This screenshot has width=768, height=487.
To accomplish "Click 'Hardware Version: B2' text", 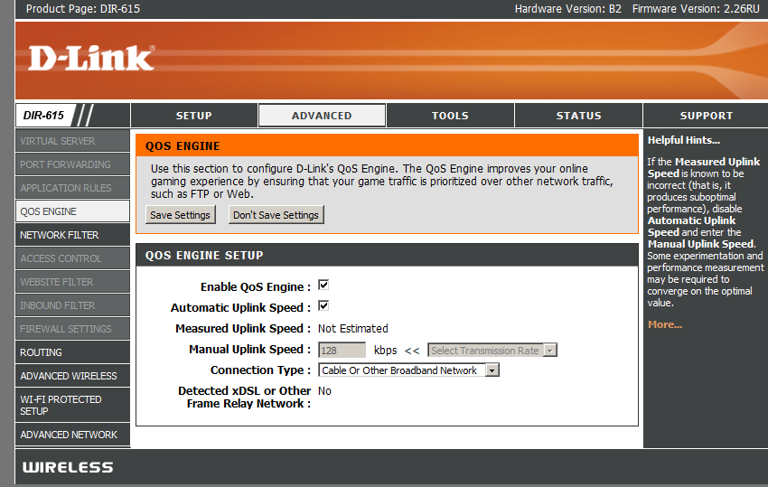I will 567,9.
